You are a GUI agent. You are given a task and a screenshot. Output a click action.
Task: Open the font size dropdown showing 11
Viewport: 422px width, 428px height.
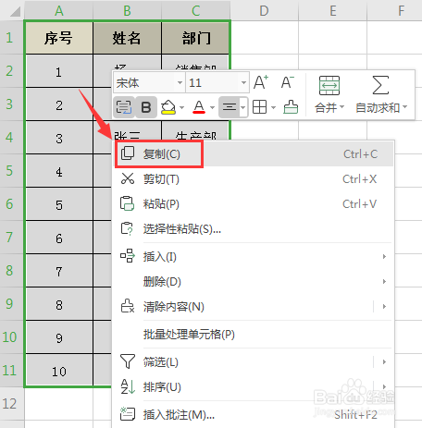243,82
